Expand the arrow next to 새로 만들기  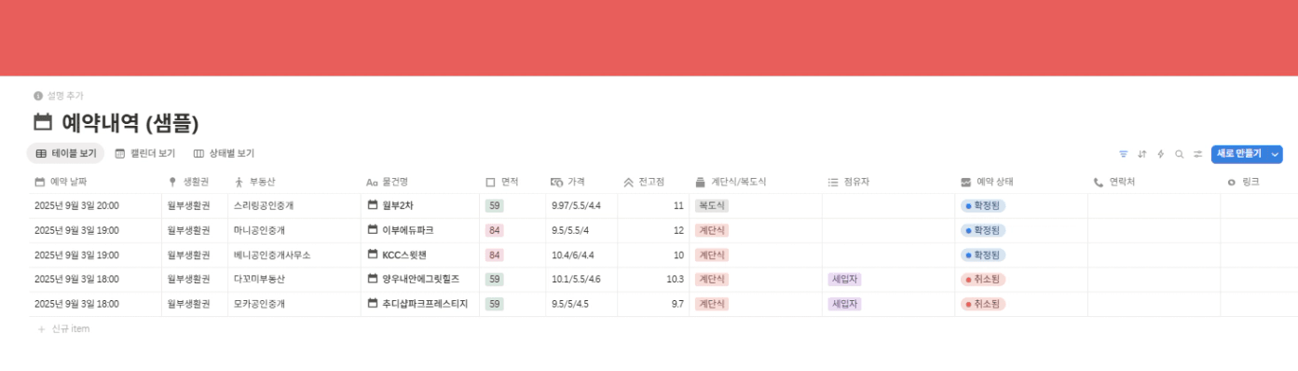point(1275,154)
